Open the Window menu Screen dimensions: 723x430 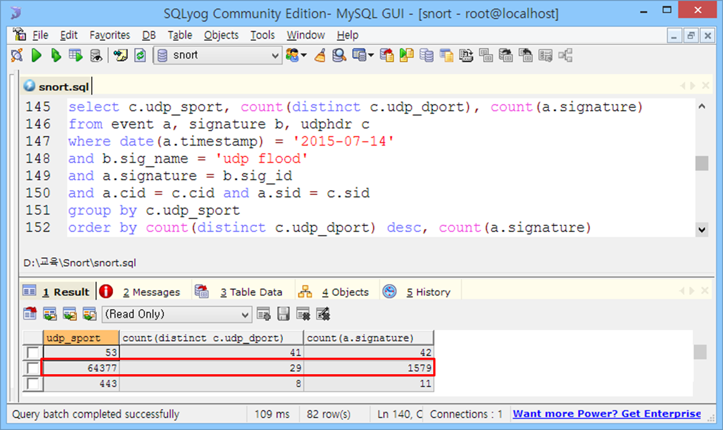click(306, 35)
